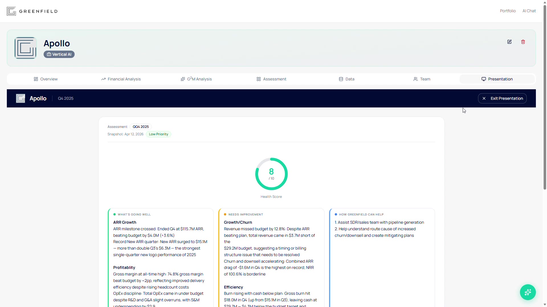This screenshot has height=307, width=547.
Task: Select the Data tab
Action: (x=346, y=79)
